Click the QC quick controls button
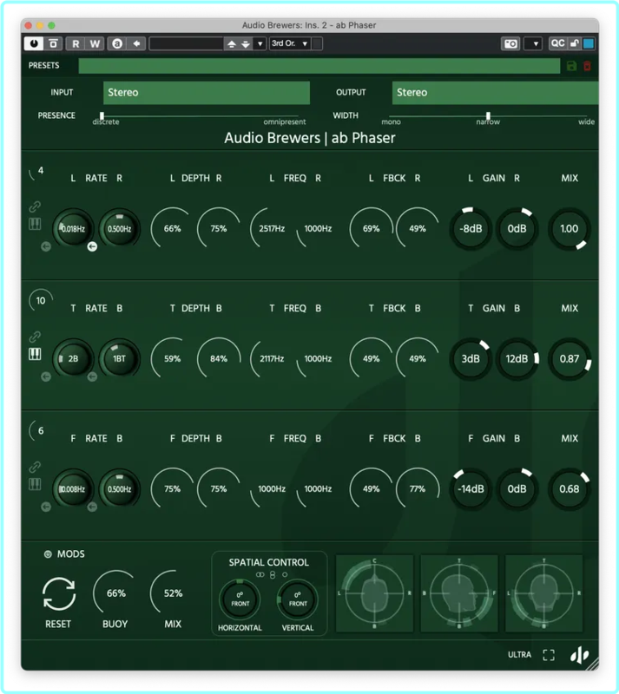This screenshot has height=694, width=619. click(557, 43)
